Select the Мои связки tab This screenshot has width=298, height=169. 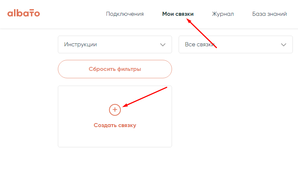[178, 14]
